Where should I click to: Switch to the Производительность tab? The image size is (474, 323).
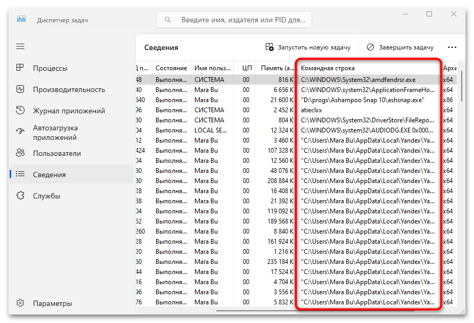[x=71, y=89]
